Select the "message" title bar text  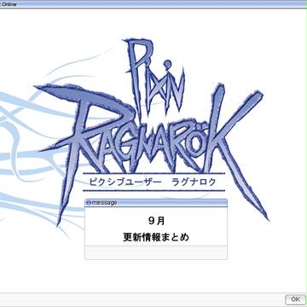click(104, 202)
